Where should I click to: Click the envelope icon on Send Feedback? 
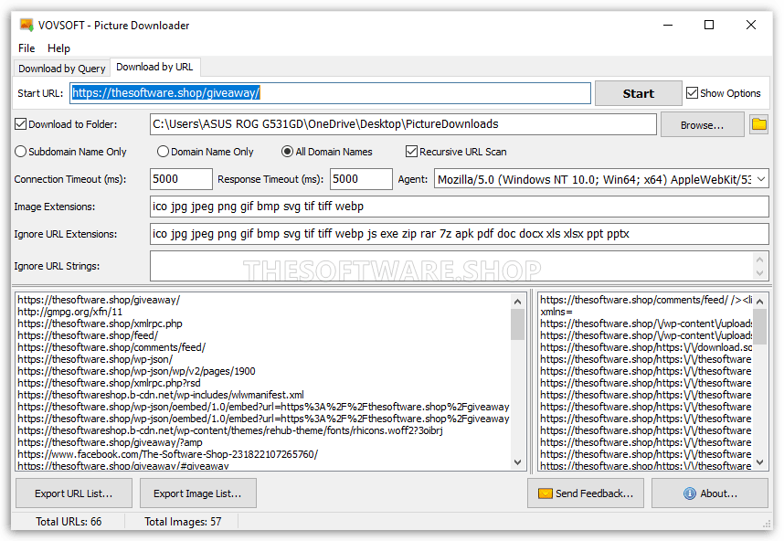coord(545,493)
